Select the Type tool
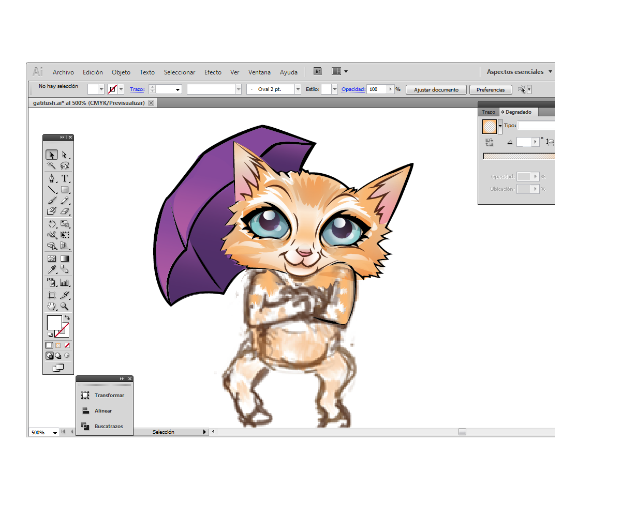 pos(65,178)
